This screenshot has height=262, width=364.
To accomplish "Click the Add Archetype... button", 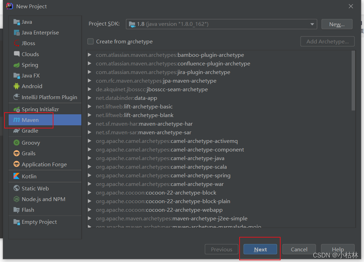I will coord(327,42).
